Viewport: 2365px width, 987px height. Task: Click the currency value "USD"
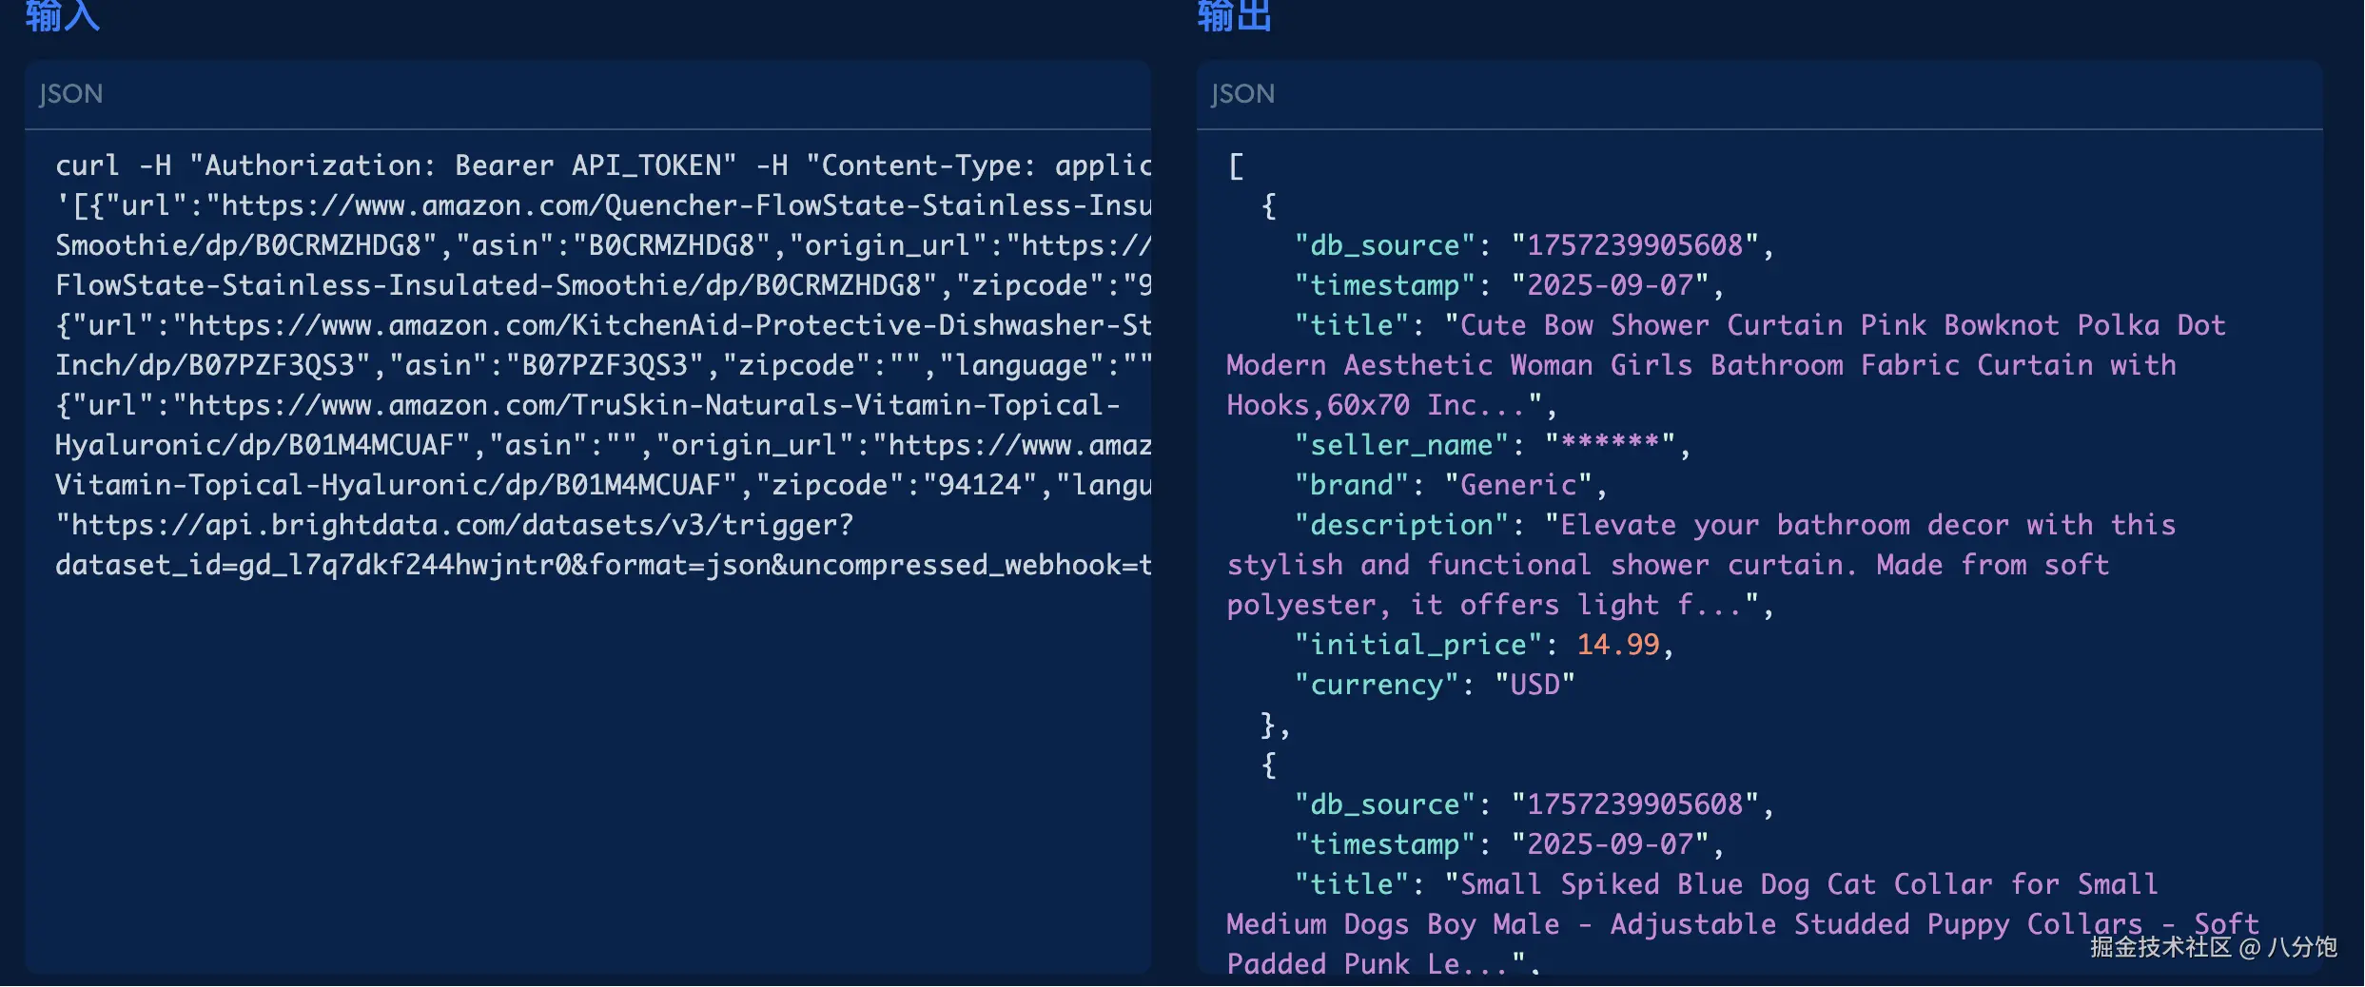pyautogui.click(x=1534, y=685)
